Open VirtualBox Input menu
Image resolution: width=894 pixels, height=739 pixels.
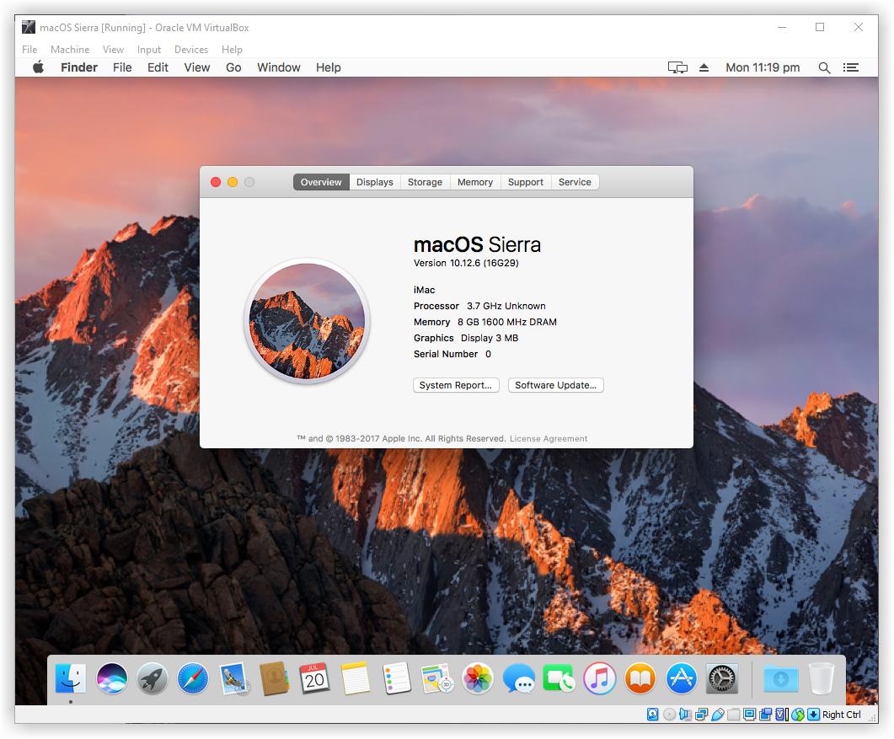(x=149, y=50)
